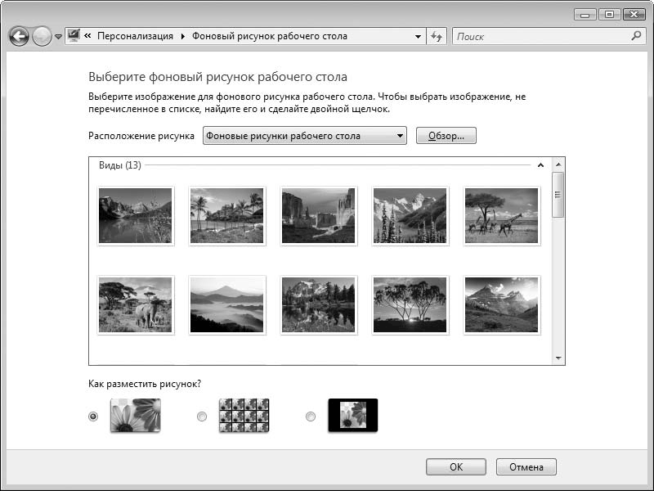Select Фоновый рисунок рабочего стола breadcrumb
This screenshot has width=654, height=491.
click(270, 36)
